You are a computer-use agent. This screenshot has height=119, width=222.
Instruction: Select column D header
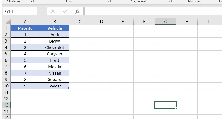[101, 22]
